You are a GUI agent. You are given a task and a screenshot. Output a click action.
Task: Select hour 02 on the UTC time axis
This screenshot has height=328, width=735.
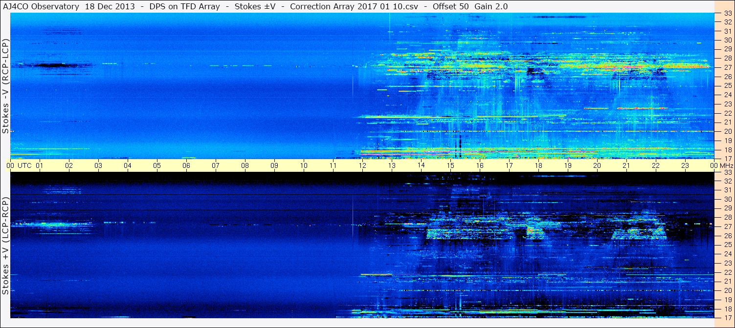pos(69,165)
